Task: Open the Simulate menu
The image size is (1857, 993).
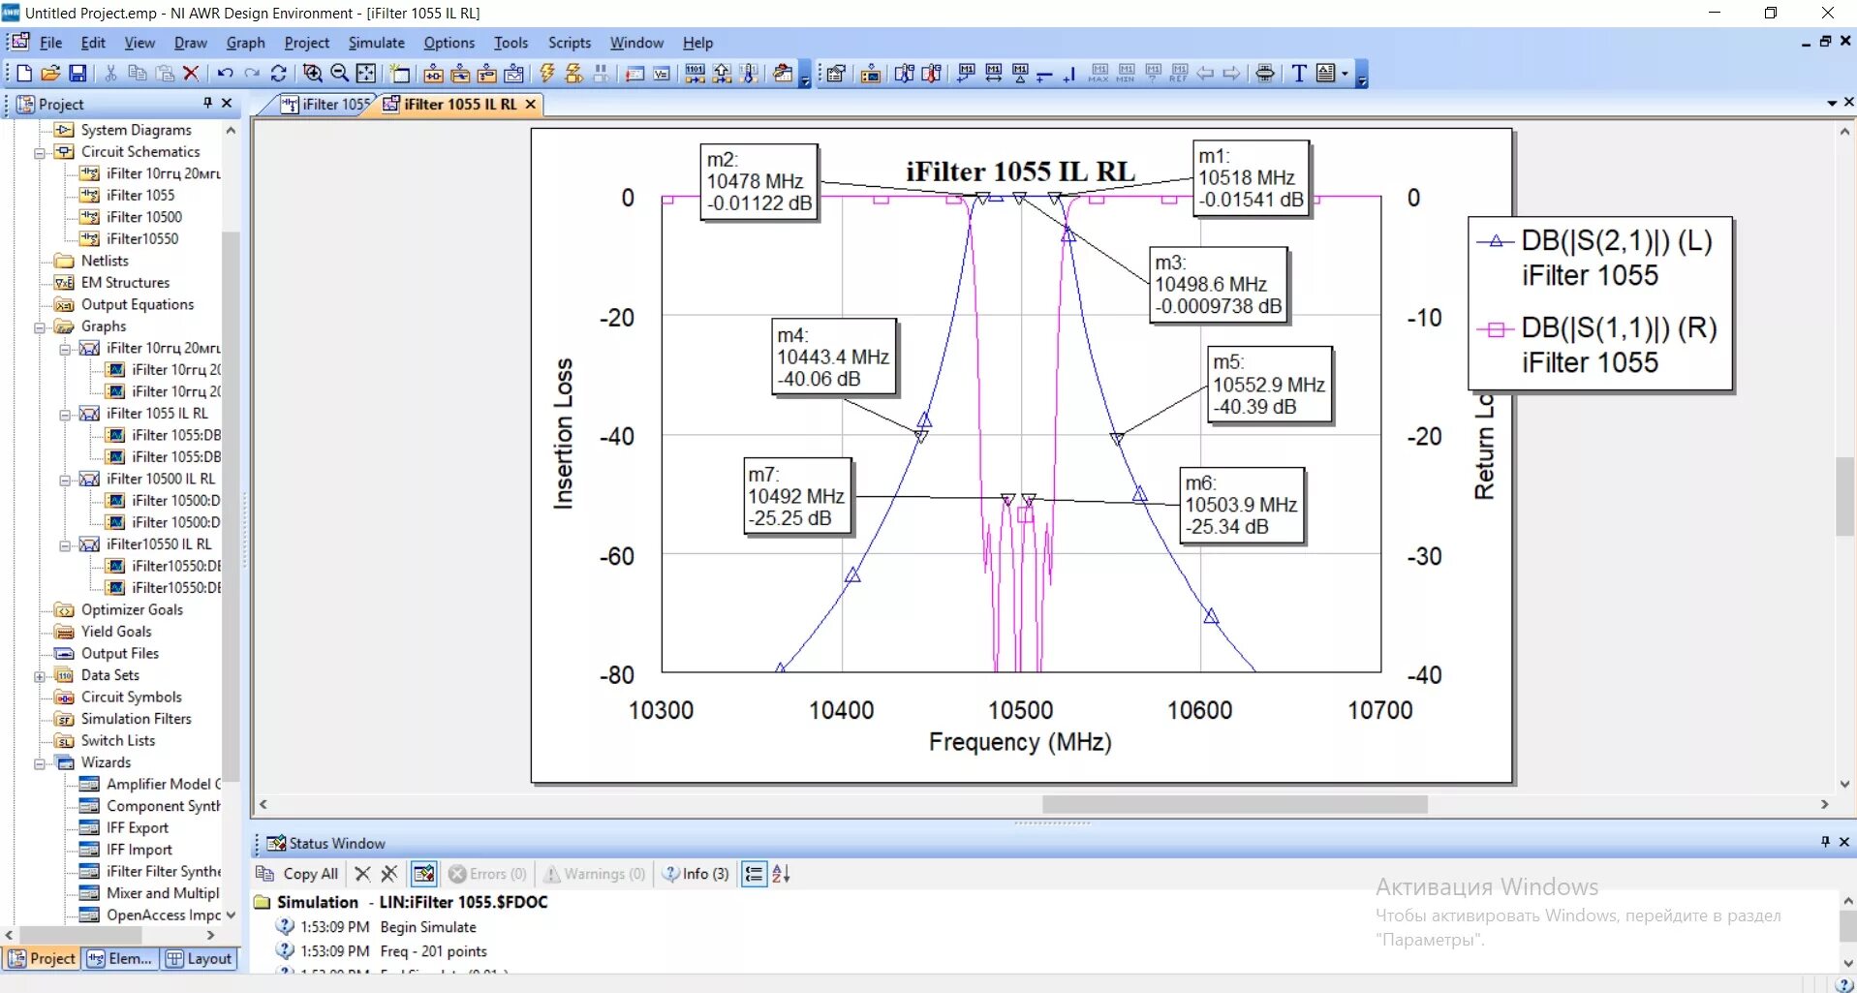Action: (x=377, y=43)
